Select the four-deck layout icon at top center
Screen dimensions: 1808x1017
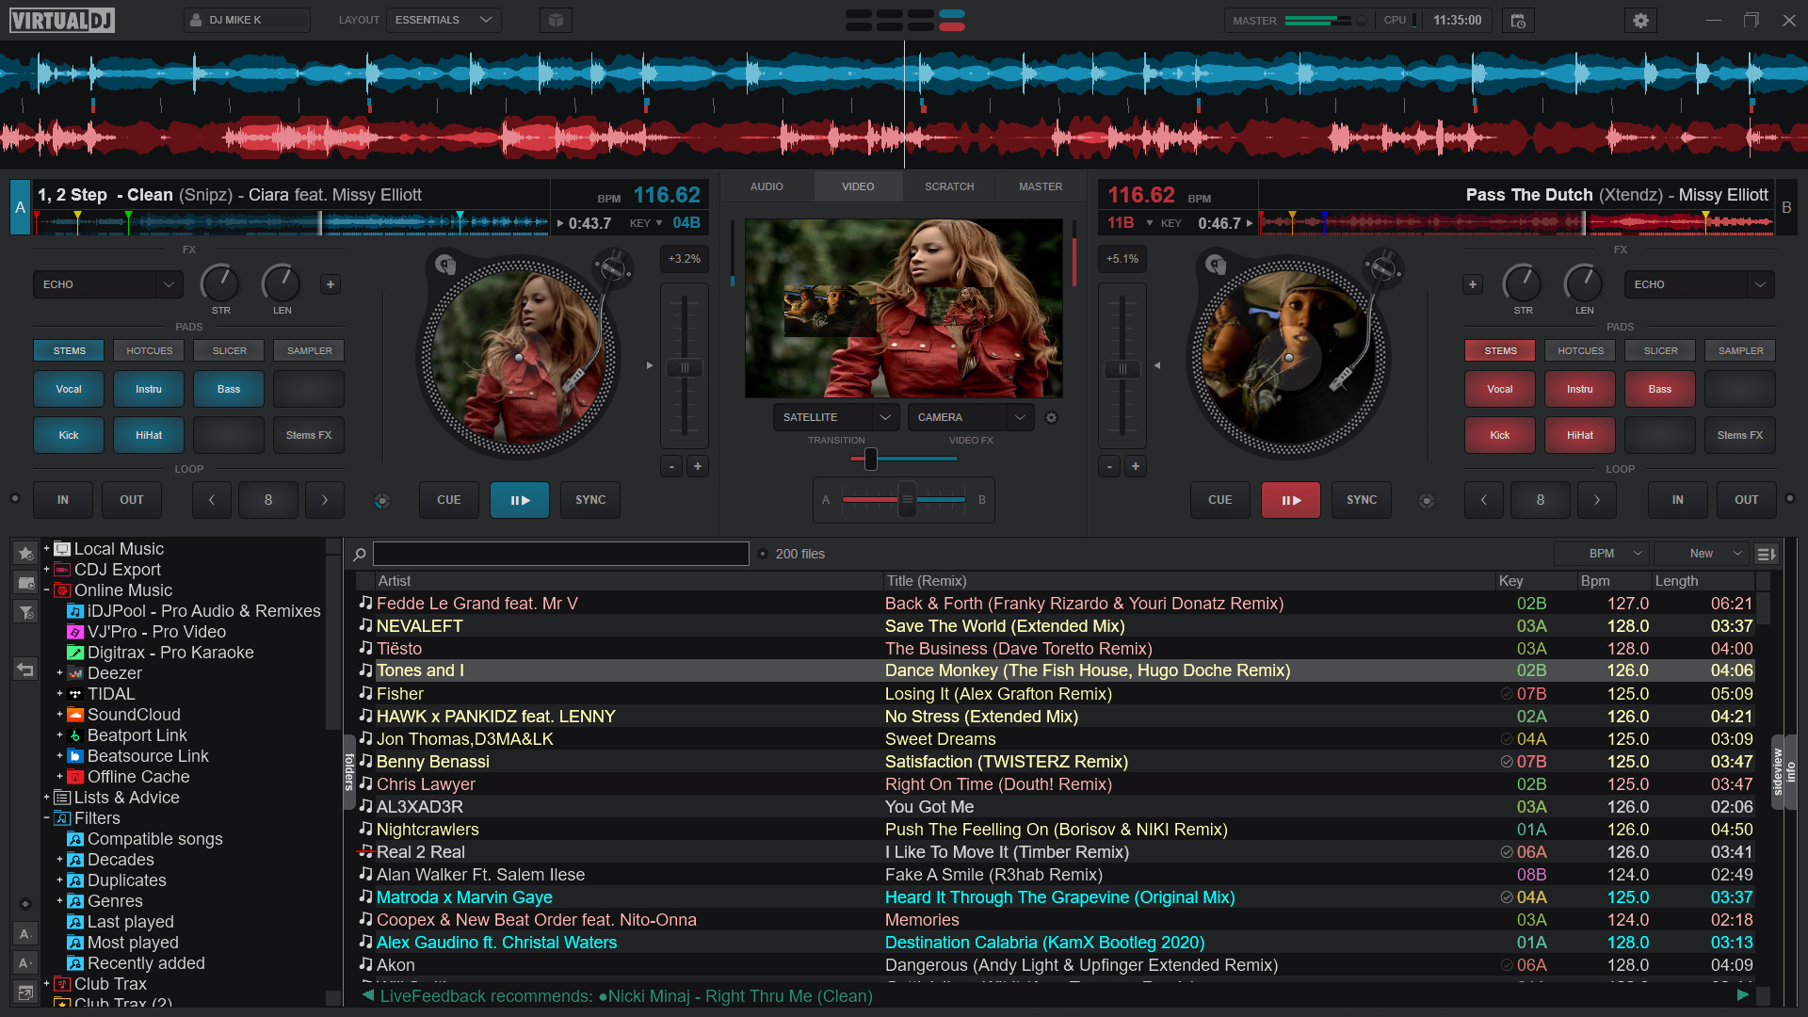point(950,20)
